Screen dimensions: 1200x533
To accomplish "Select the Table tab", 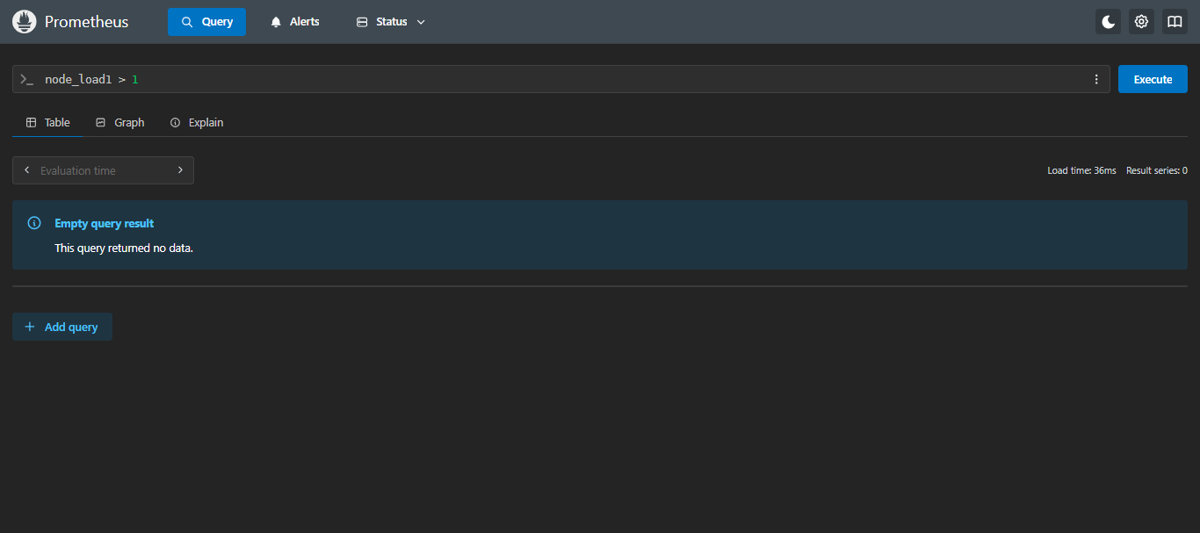I will click(x=48, y=123).
